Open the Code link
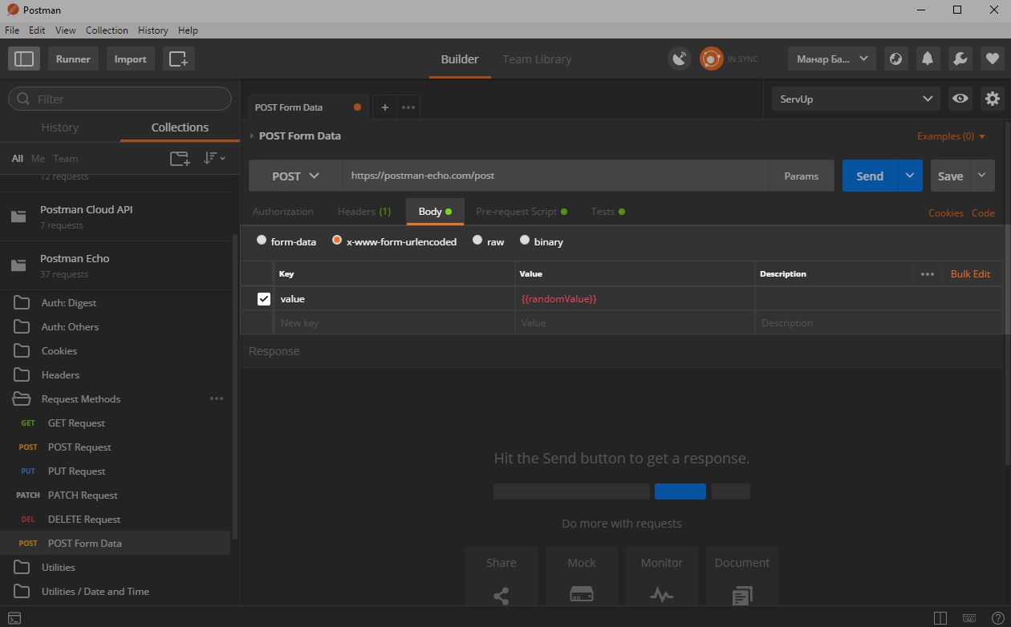 pyautogui.click(x=983, y=212)
